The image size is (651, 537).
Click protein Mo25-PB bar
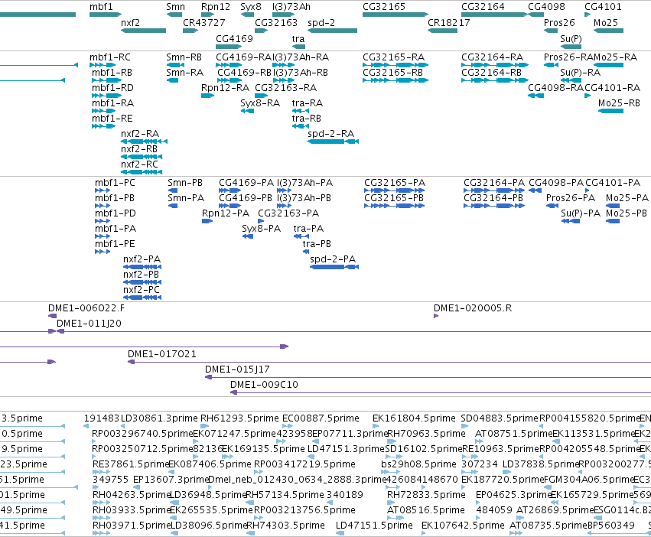pos(613,221)
